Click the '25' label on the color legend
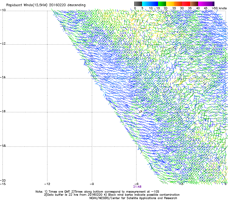Image resolution: width=228 pixels, height=200 pixels. pyautogui.click(x=174, y=8)
